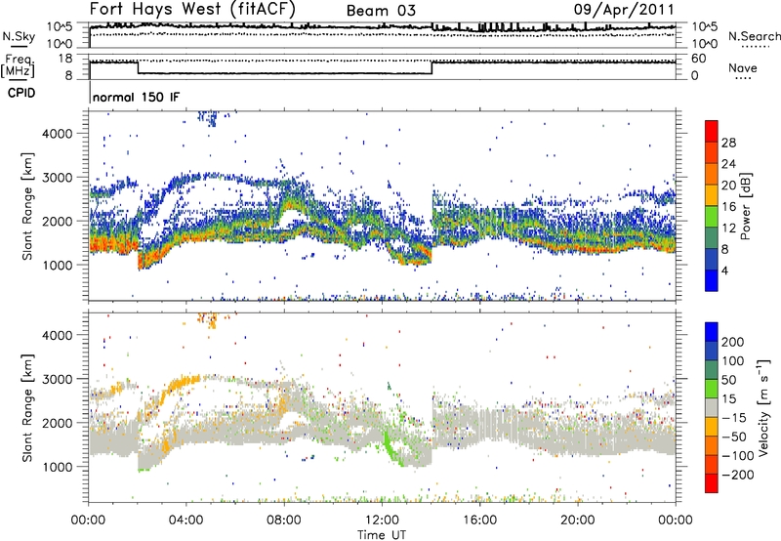The image size is (781, 541).
Task: Click the 'N.Sky' legend label
Action: 19,36
